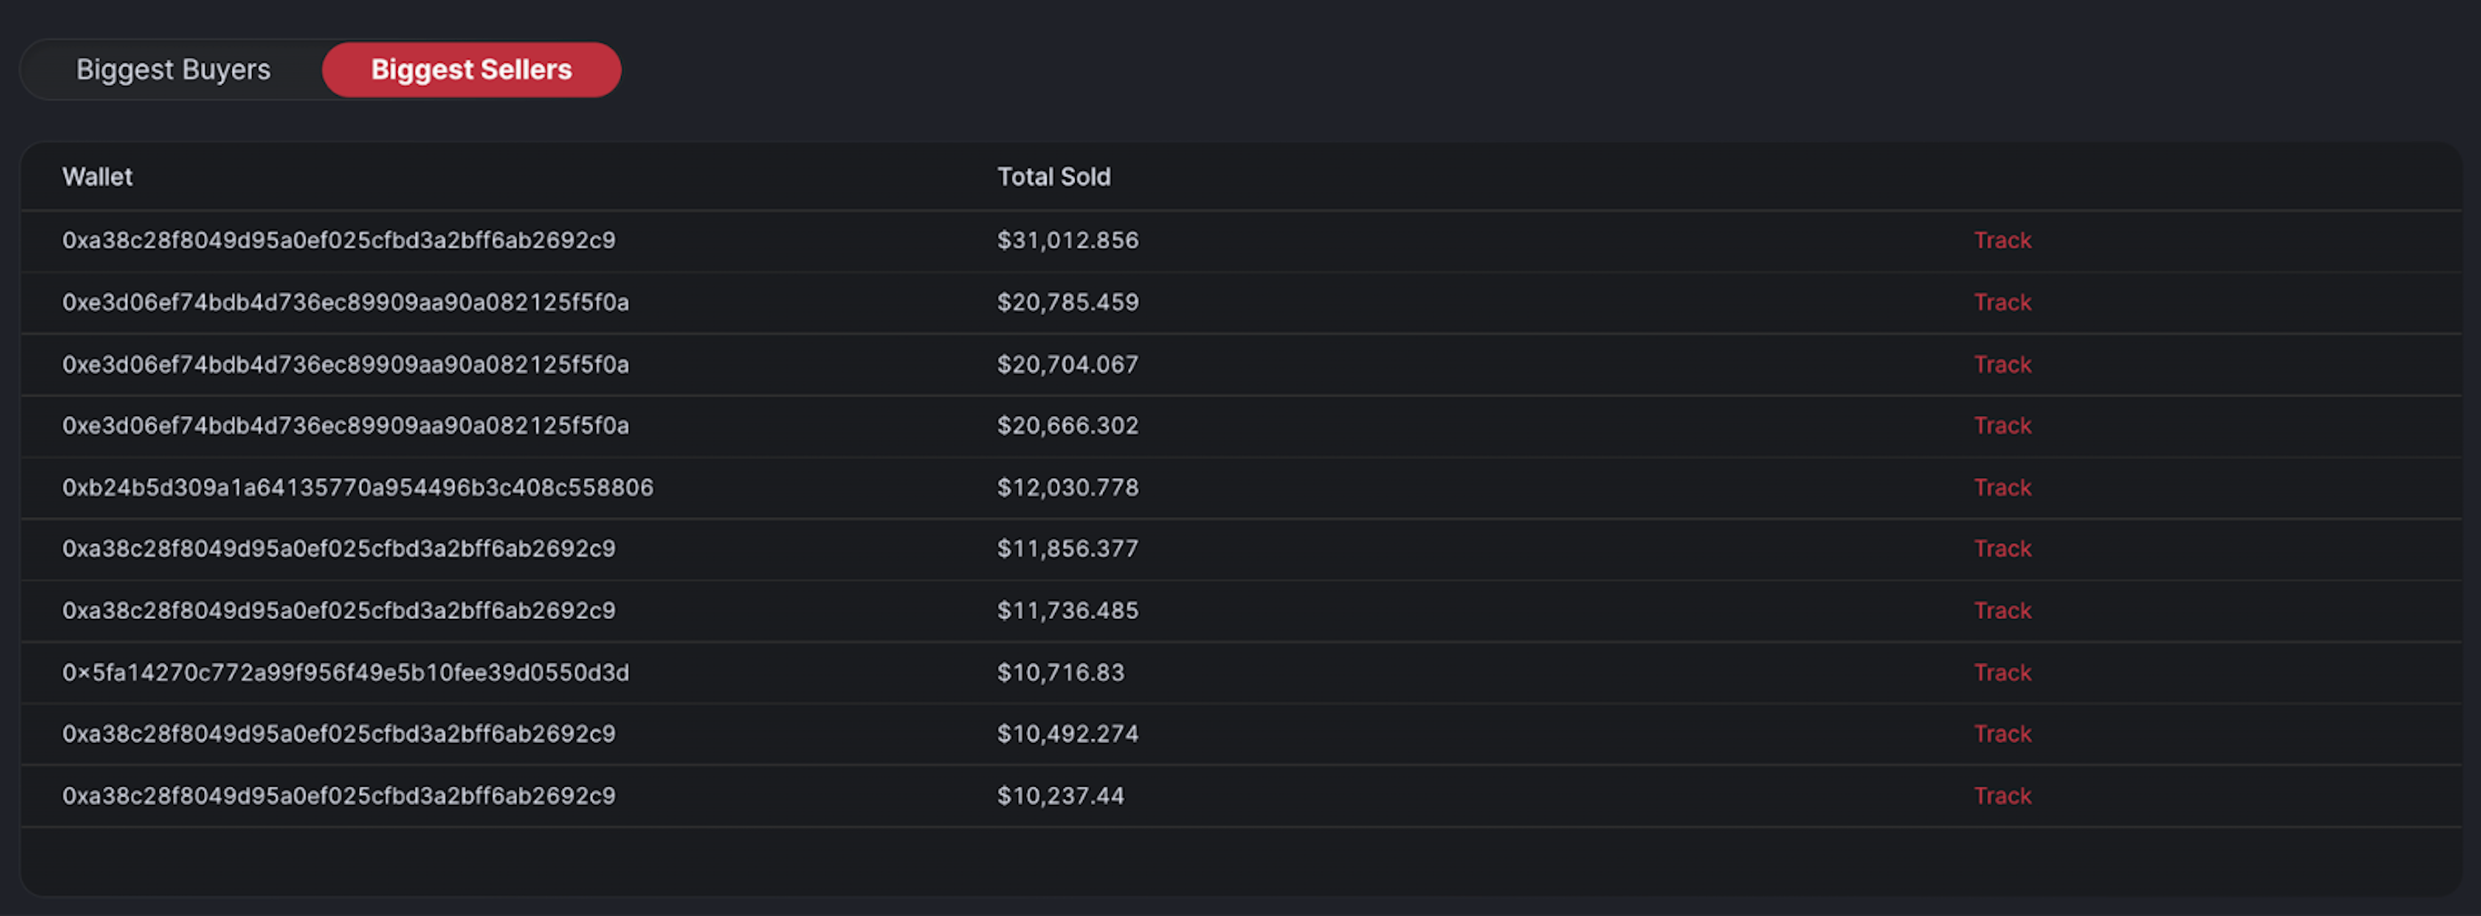2481x916 pixels.
Task: Track the wallet that sold $11,856.377
Action: point(2002,549)
